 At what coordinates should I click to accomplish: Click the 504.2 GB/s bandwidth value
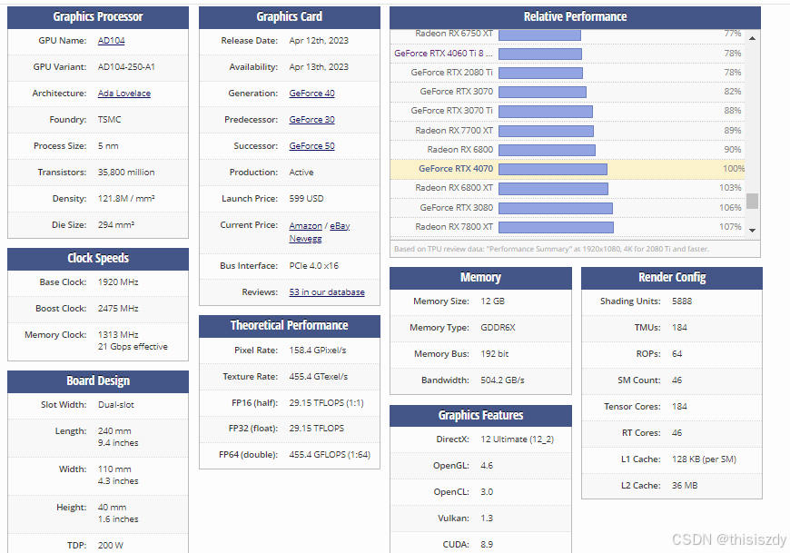pos(502,380)
